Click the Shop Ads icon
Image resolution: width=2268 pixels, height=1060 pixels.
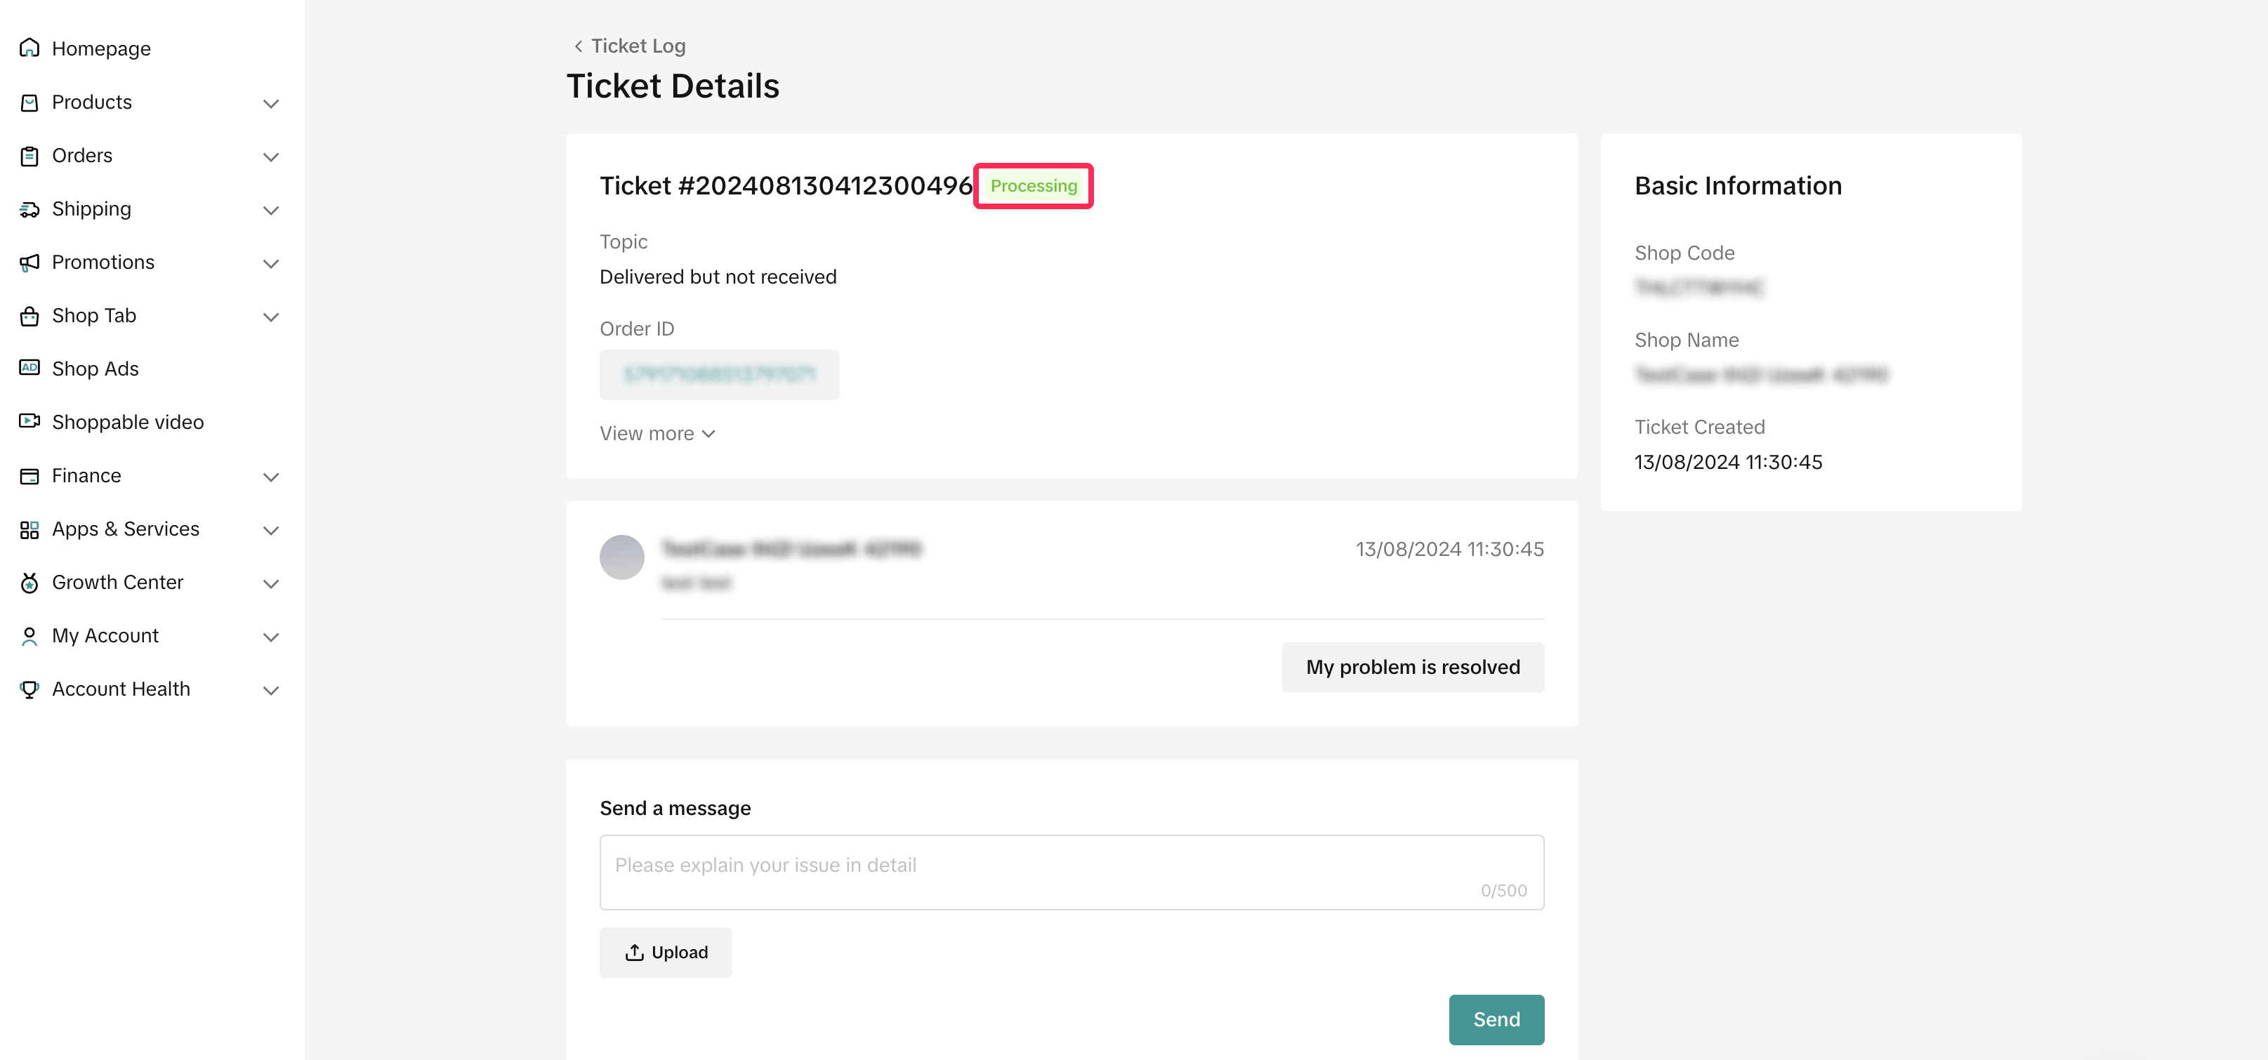29,368
